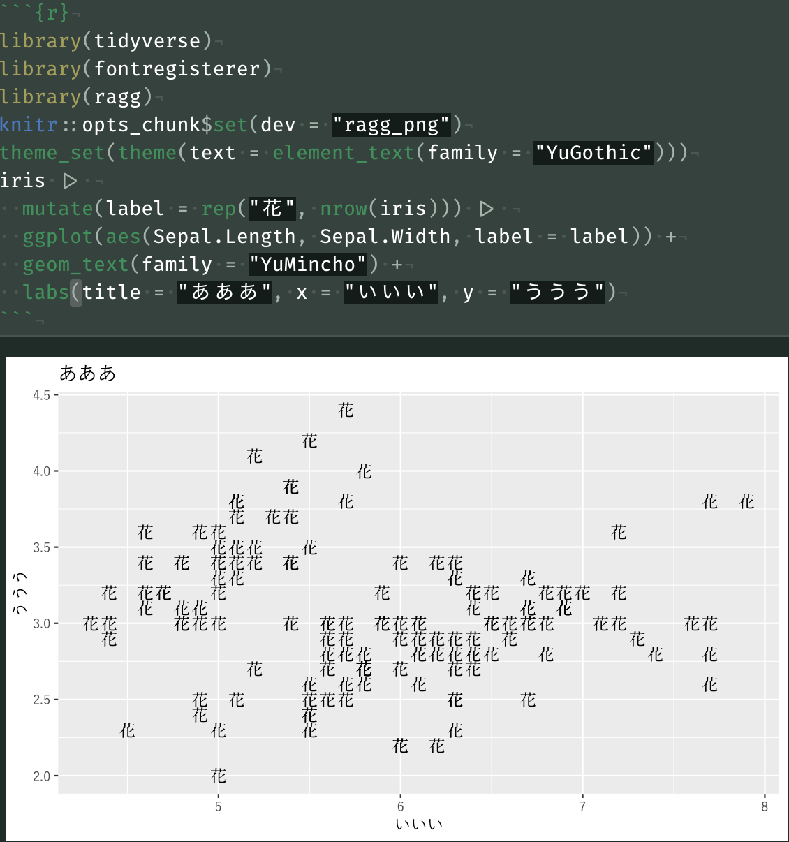Image resolution: width=789 pixels, height=842 pixels.
Task: Click the 2.5 y-axis tick label
Action: 41,700
